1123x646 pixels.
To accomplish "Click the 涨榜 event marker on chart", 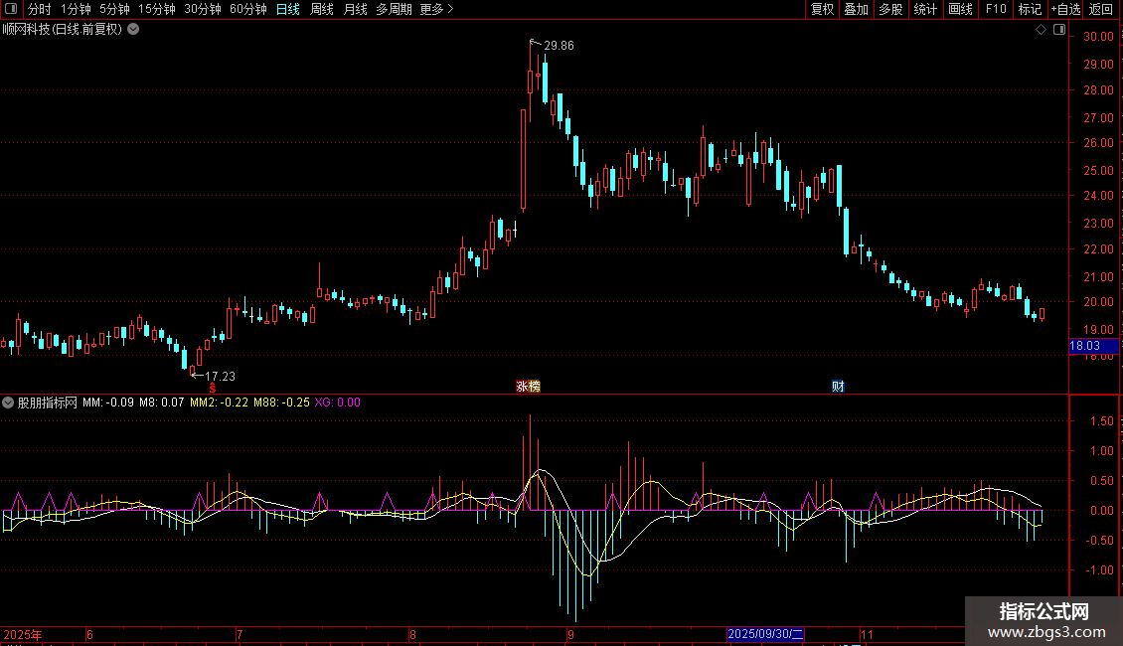I will (528, 386).
